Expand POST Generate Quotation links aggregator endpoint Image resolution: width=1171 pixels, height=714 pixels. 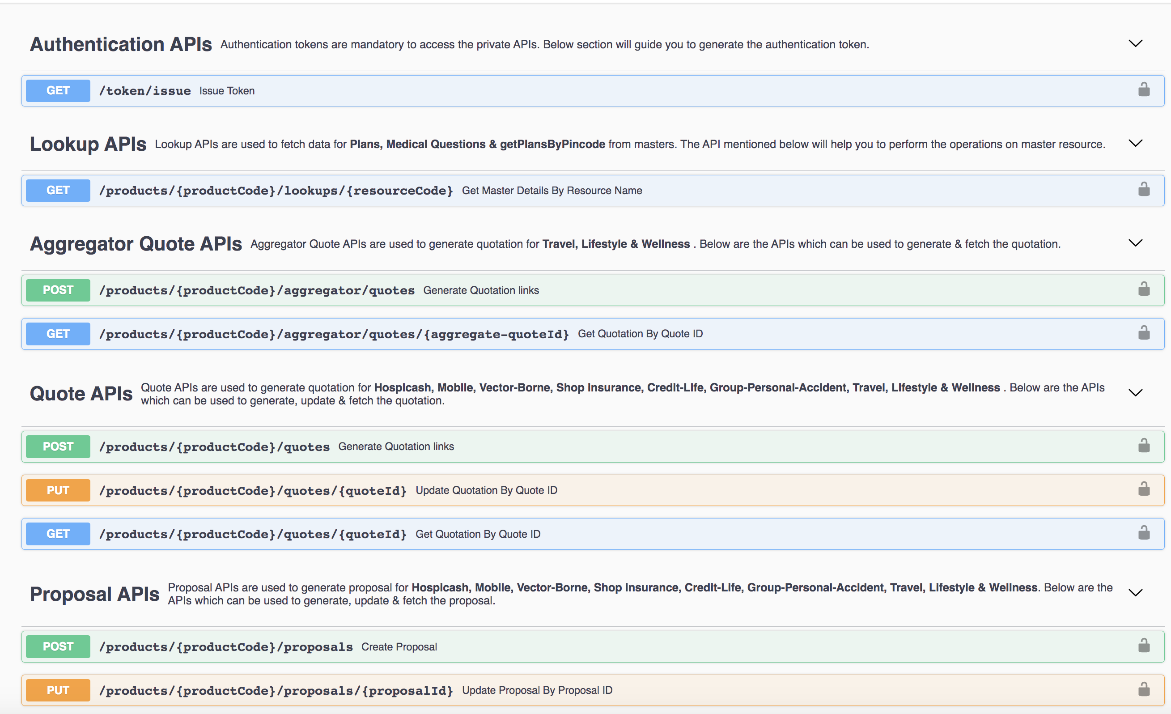257,290
